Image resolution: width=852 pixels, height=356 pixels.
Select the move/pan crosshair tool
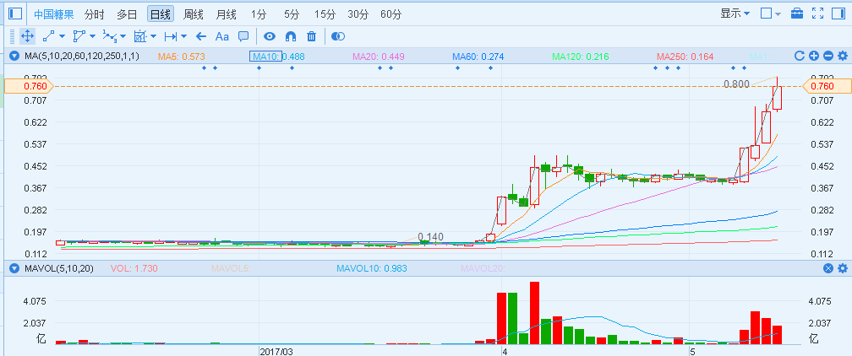(x=27, y=36)
